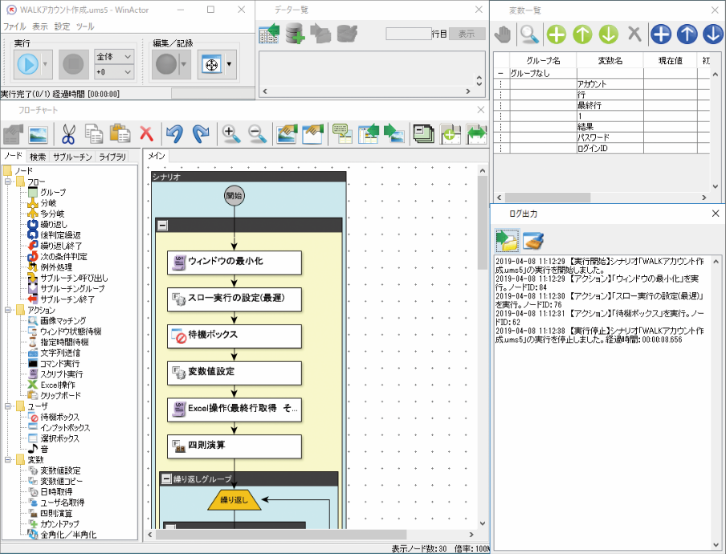Click the undo arrow in the flowchart toolbar
This screenshot has height=554, width=726.
point(174,134)
